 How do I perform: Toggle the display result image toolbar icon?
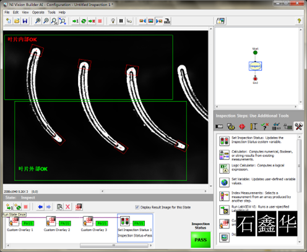point(159,21)
